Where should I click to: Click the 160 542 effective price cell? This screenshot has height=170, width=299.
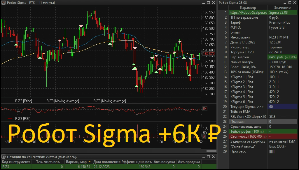137,167
